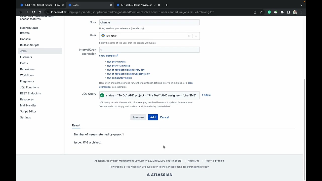Open Built-in Scripts in sidebar
322x181 pixels.
coord(30,45)
